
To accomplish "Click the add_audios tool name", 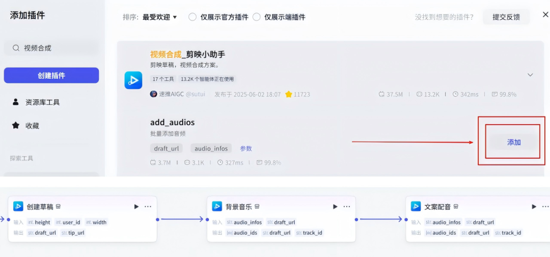I will click(x=172, y=122).
